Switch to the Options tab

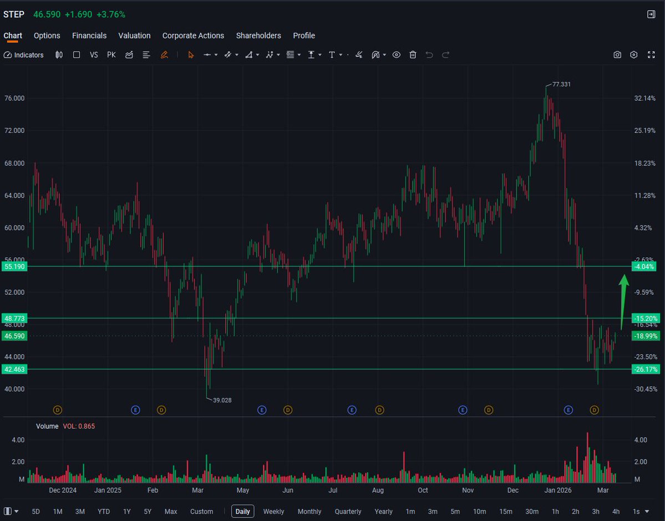(x=47, y=35)
